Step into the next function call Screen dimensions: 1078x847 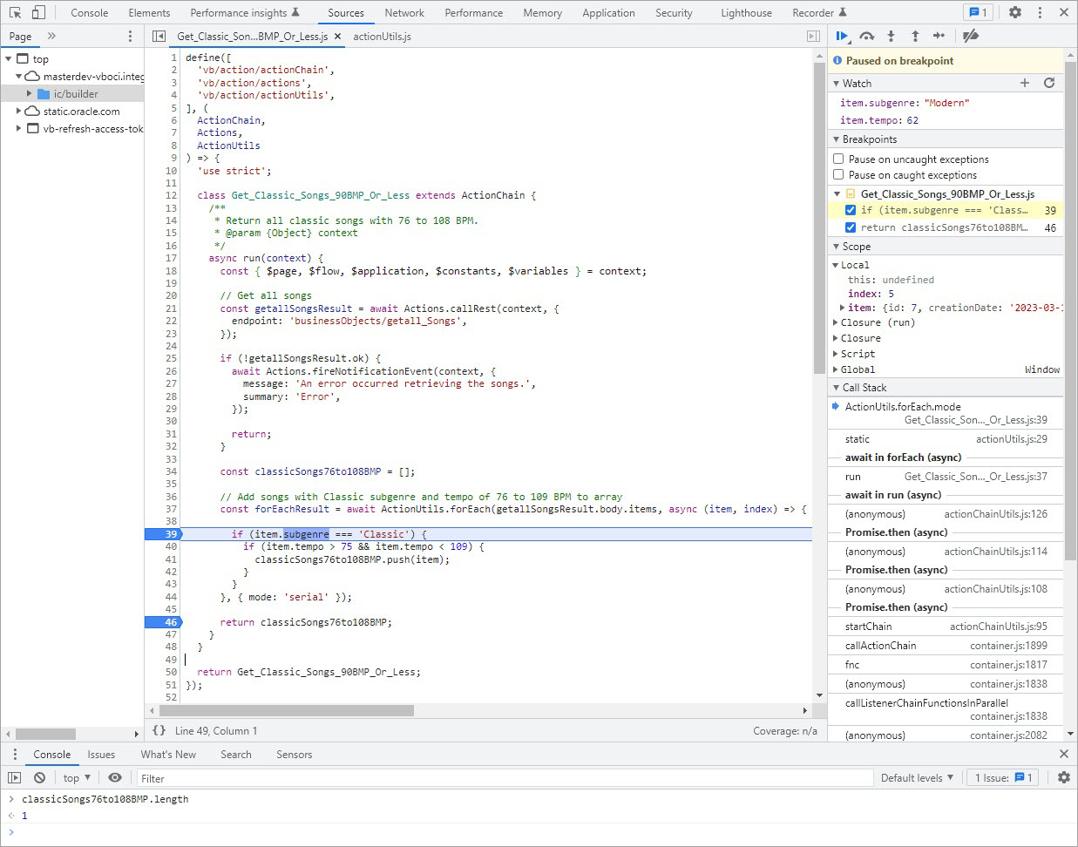[890, 37]
